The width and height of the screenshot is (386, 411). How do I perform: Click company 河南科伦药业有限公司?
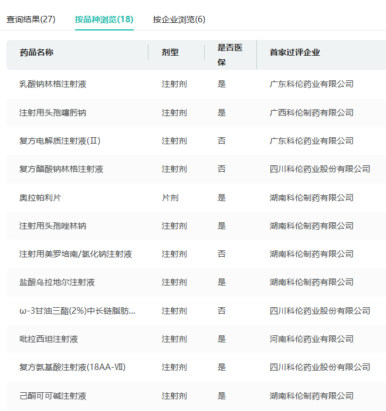pyautogui.click(x=311, y=339)
